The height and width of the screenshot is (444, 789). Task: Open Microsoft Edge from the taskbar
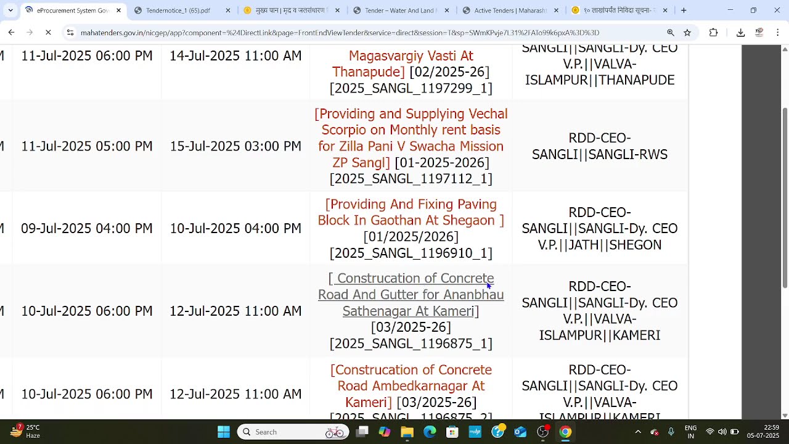click(x=430, y=432)
